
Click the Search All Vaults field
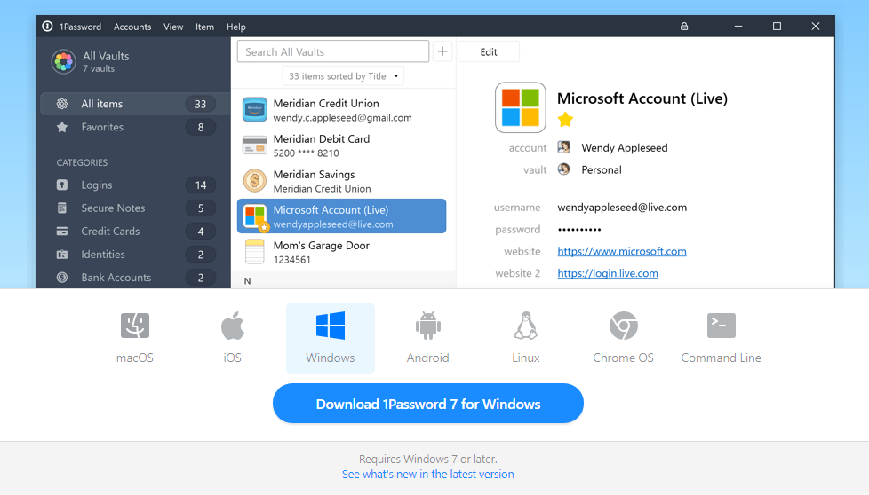(x=333, y=51)
